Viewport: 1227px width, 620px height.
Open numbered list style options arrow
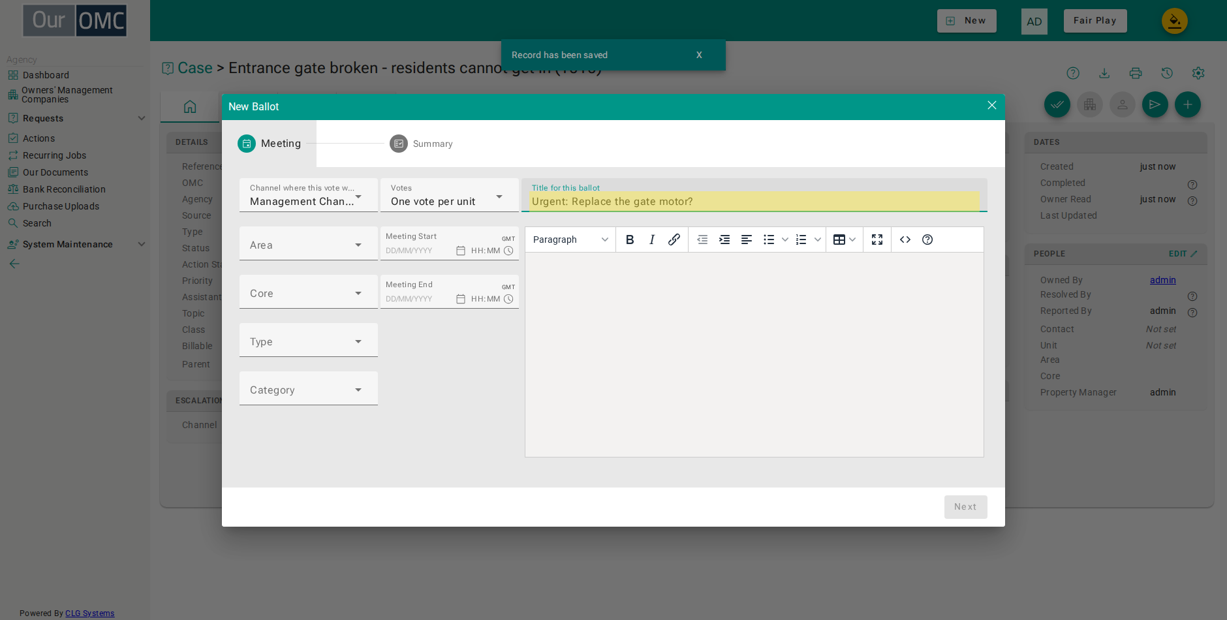point(818,240)
